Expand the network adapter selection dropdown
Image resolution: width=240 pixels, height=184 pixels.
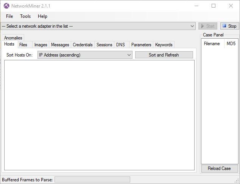[x=192, y=26]
